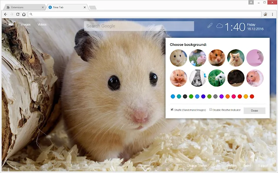Open the Chrome three-dot menu
Image resolution: width=278 pixels, height=173 pixels.
[272, 14]
